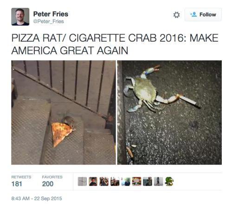
Task: Click the PIZZA RAT tweet text
Action: (115, 44)
